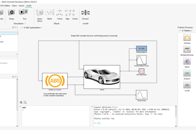Open the Palette Browser hierarchy list icon

click(183, 31)
